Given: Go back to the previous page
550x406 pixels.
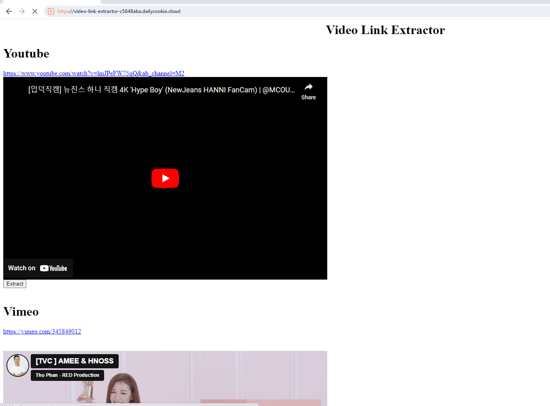Looking at the screenshot, I should 9,11.
